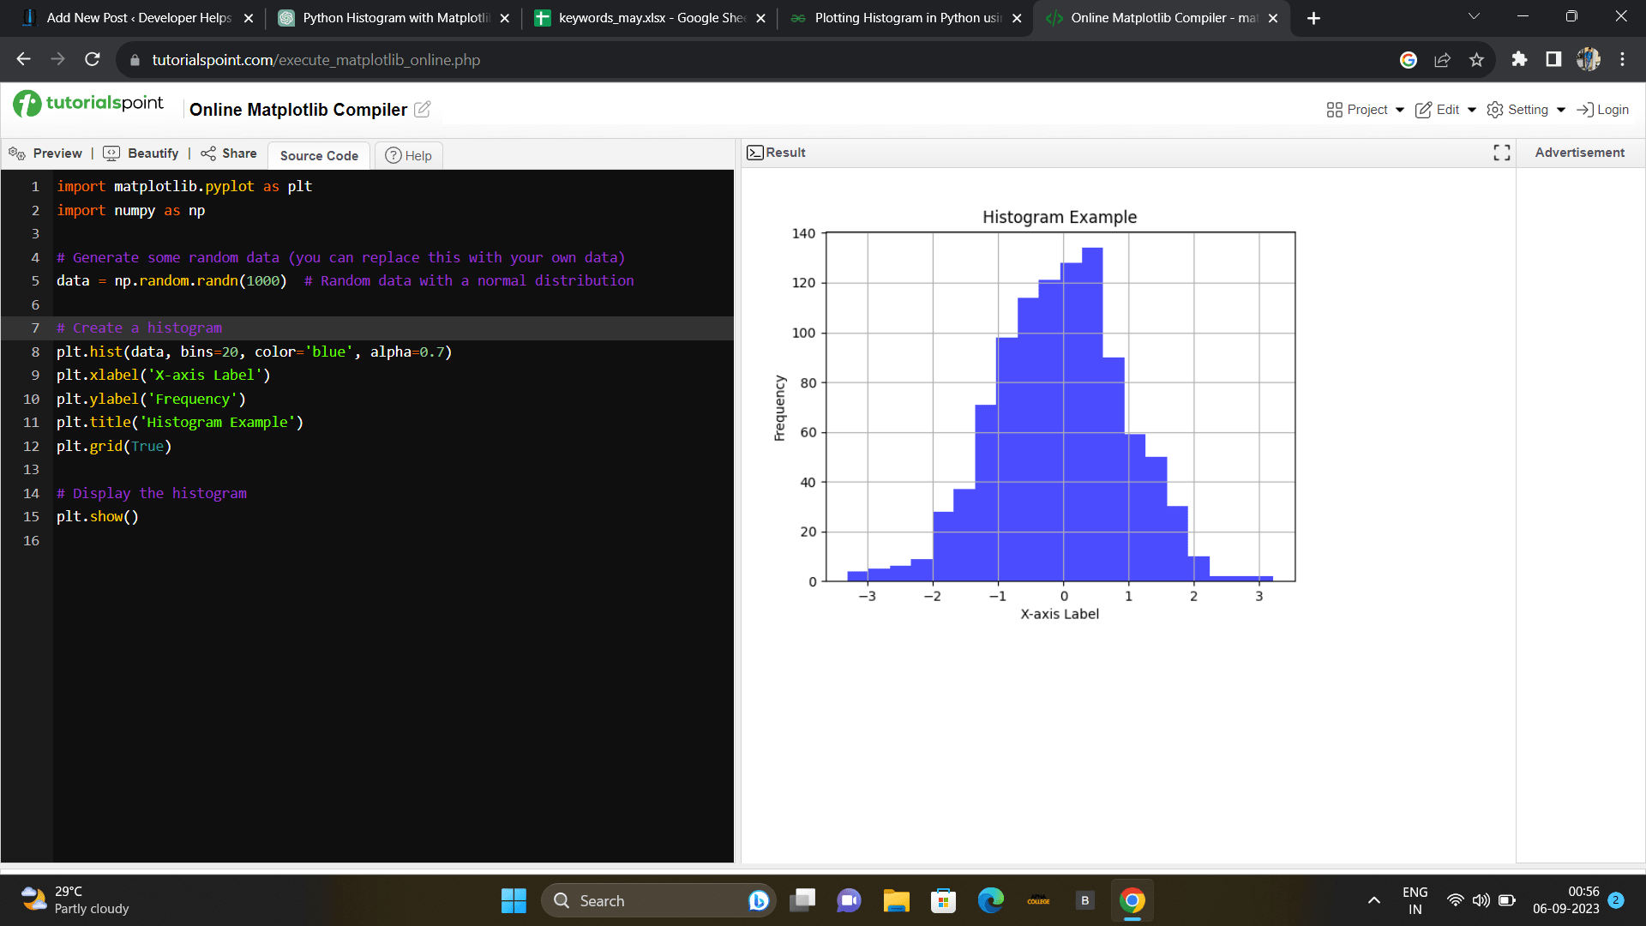Show hidden system tray icons chevron
Screen dimensions: 1646x926
[x=1373, y=900]
